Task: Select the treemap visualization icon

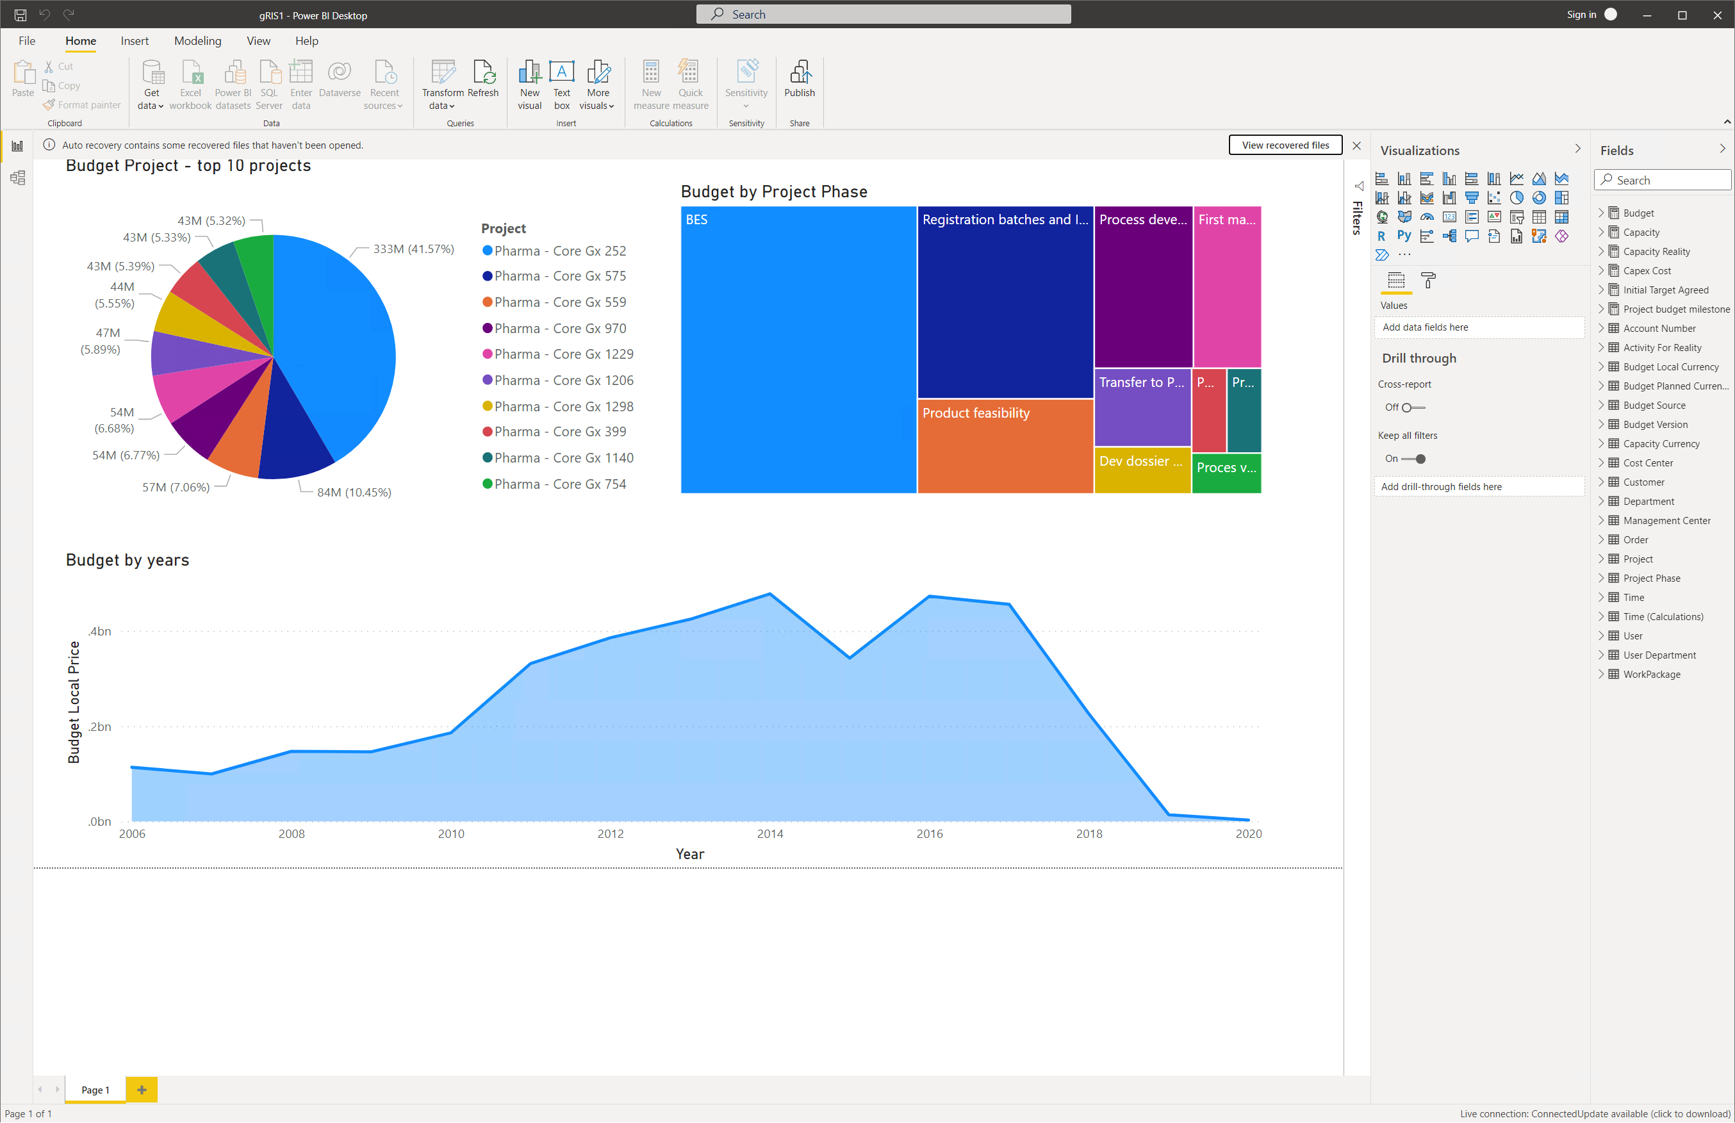Action: (1561, 197)
